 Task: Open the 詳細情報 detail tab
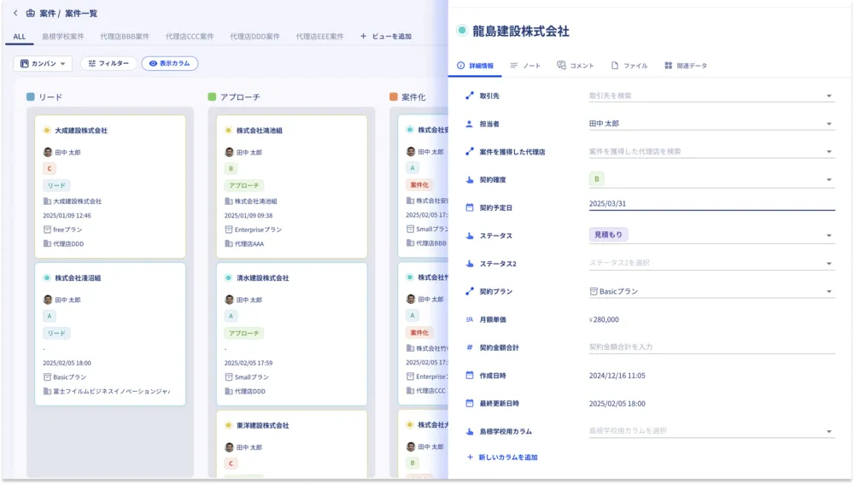point(475,66)
